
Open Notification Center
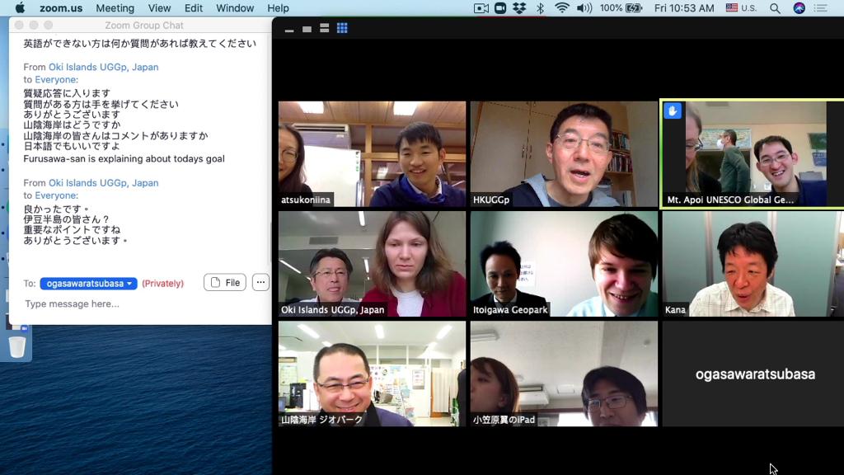820,8
